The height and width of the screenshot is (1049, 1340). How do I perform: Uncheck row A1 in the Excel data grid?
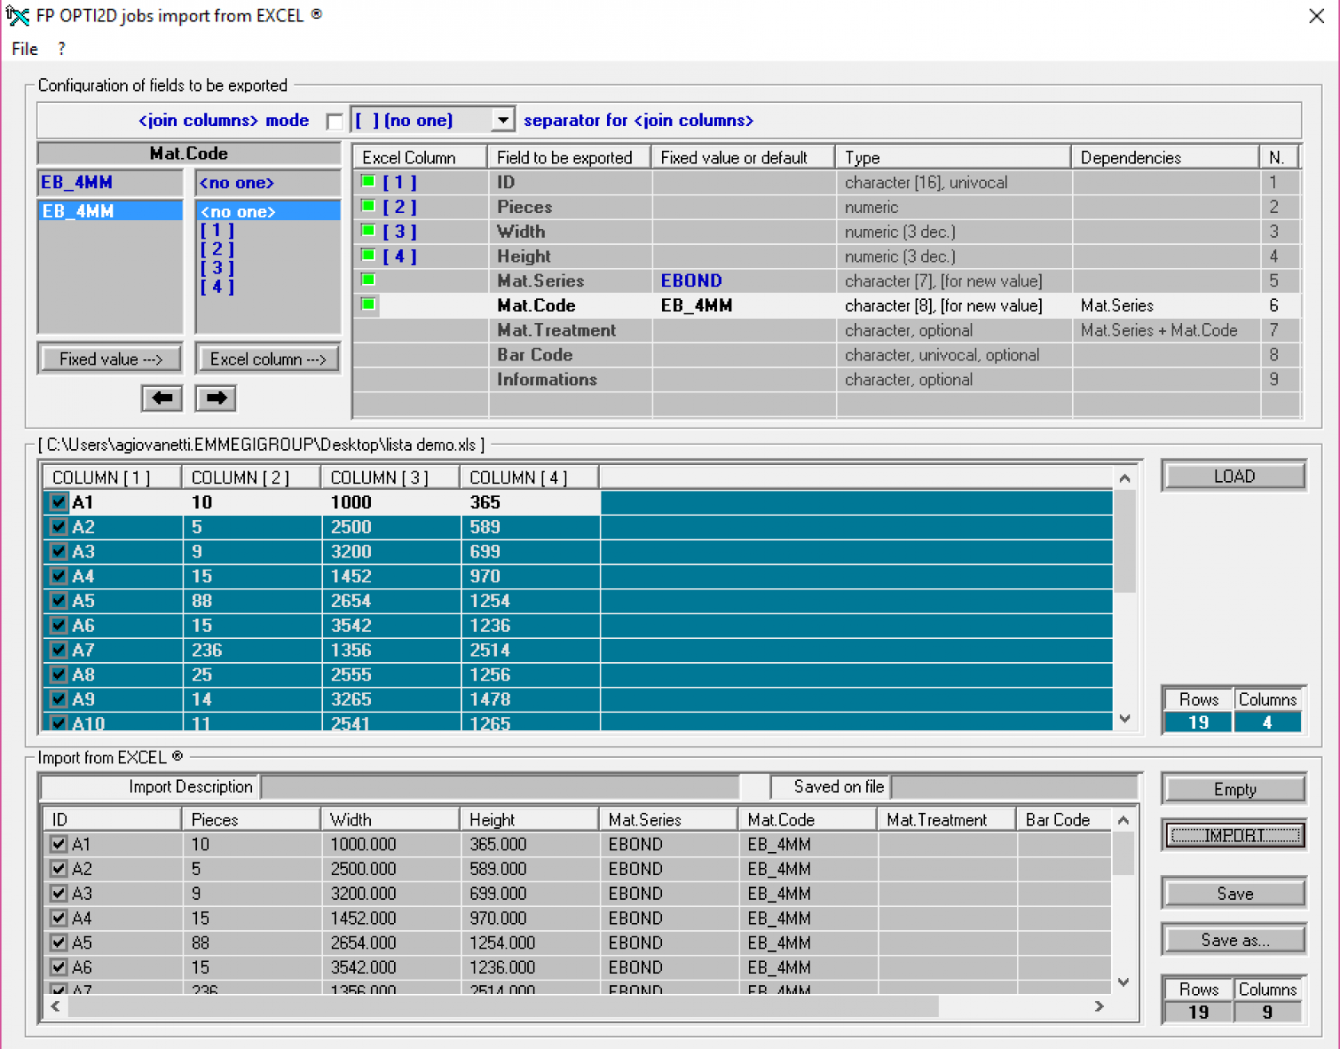pyautogui.click(x=57, y=503)
